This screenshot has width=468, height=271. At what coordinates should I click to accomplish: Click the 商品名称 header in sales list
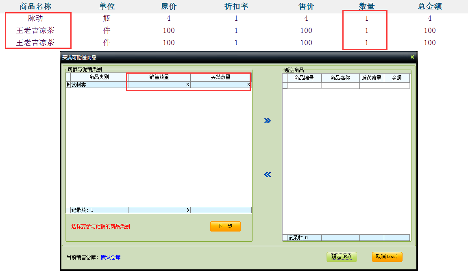(35, 6)
